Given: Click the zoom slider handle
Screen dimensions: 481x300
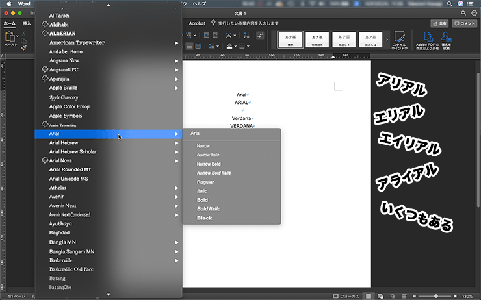Looking at the screenshot, I should click(x=435, y=295).
